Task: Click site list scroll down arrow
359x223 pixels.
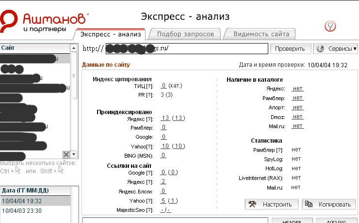Action: (x=74, y=154)
